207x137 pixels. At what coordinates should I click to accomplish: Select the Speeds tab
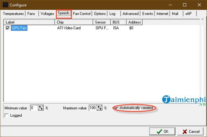click(x=64, y=13)
